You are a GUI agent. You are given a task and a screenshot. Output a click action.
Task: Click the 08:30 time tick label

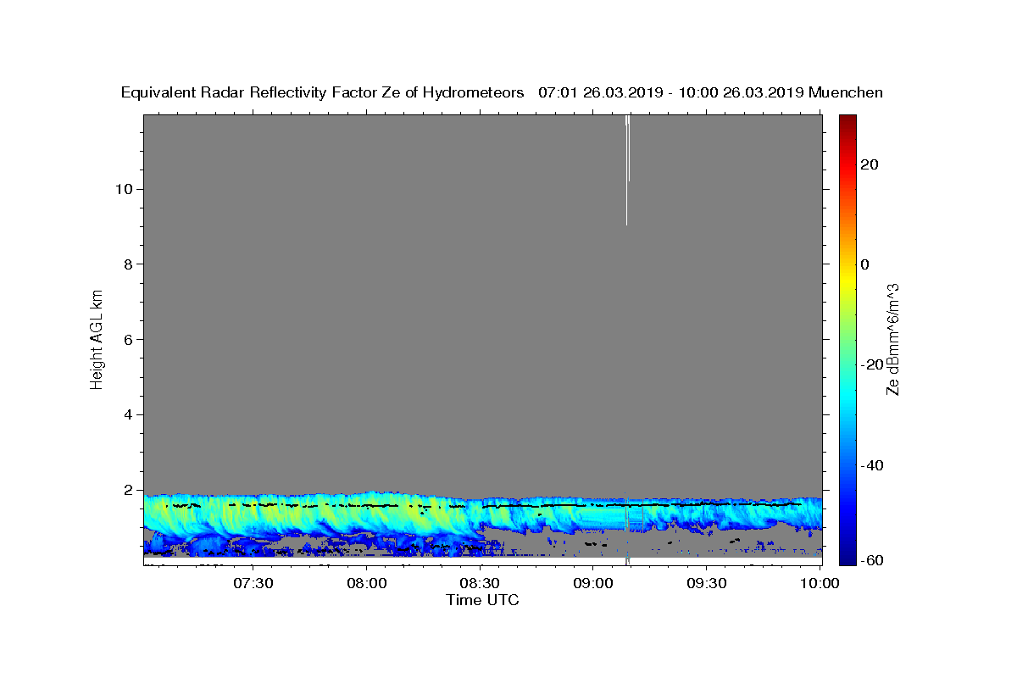click(480, 583)
